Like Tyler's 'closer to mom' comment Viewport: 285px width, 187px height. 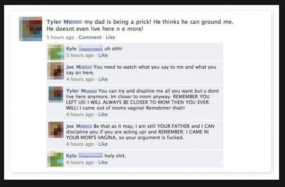(103, 114)
